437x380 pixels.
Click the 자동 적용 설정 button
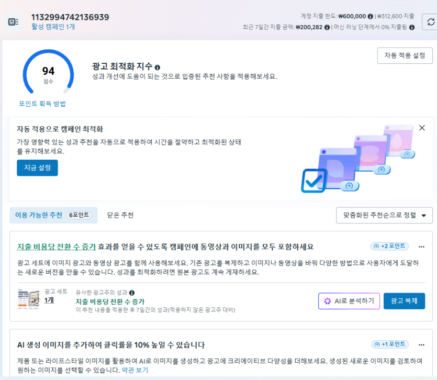405,55
